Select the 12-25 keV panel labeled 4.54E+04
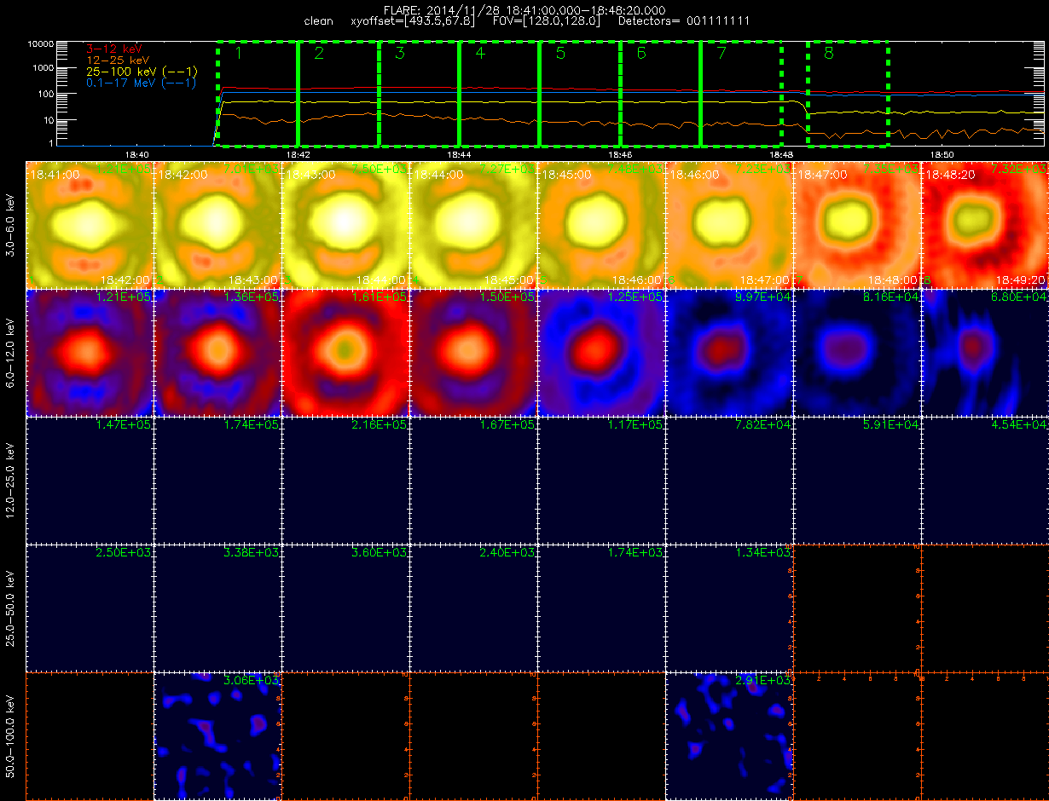The height and width of the screenshot is (801, 1049). pos(985,481)
